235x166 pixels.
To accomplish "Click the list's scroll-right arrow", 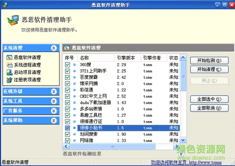I will (176, 146).
